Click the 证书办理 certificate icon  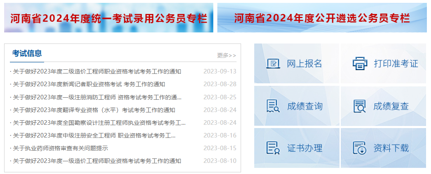click(273, 148)
